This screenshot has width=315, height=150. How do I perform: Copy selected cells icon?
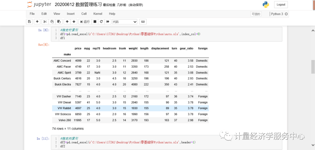click(x=52, y=22)
